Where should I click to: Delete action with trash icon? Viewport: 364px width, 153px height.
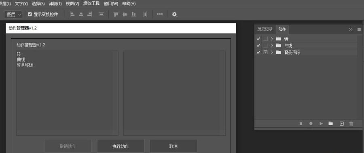click(351, 124)
